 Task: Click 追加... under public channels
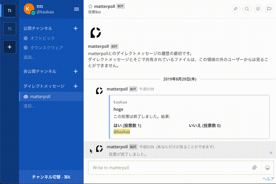[29, 57]
